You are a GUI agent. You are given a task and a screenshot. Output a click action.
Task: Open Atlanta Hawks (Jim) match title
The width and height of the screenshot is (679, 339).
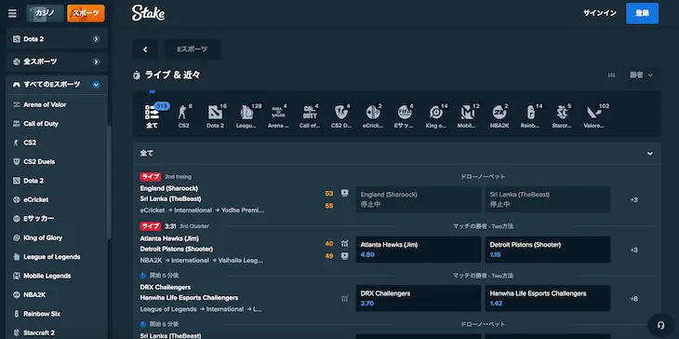click(x=169, y=238)
